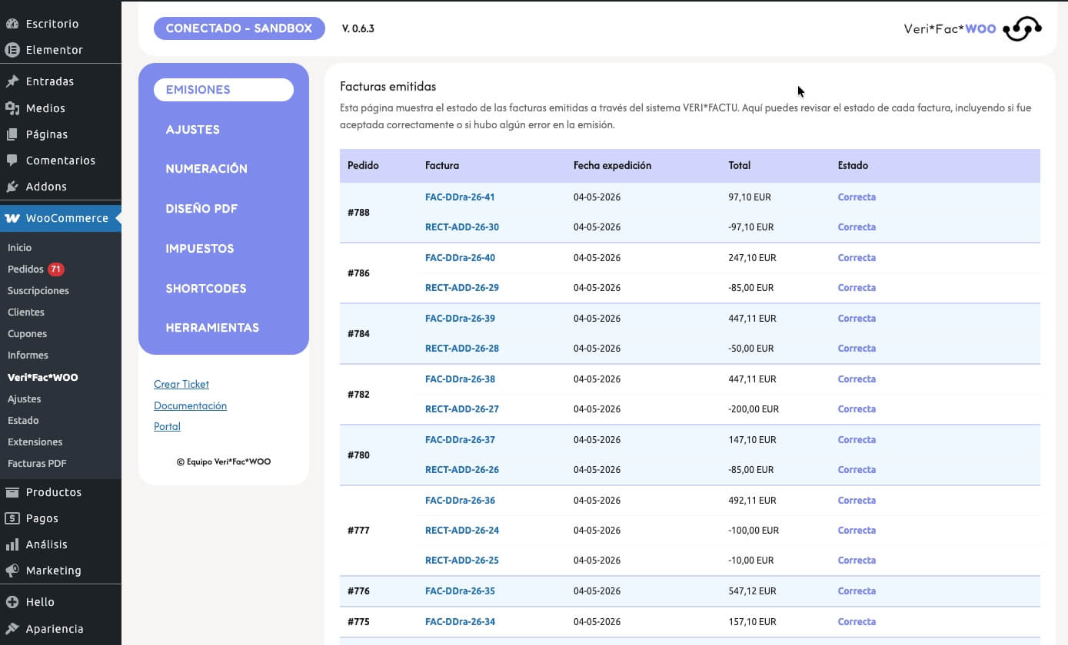Click the version V. 0.6.3 label
The width and height of the screenshot is (1068, 645).
358,29
